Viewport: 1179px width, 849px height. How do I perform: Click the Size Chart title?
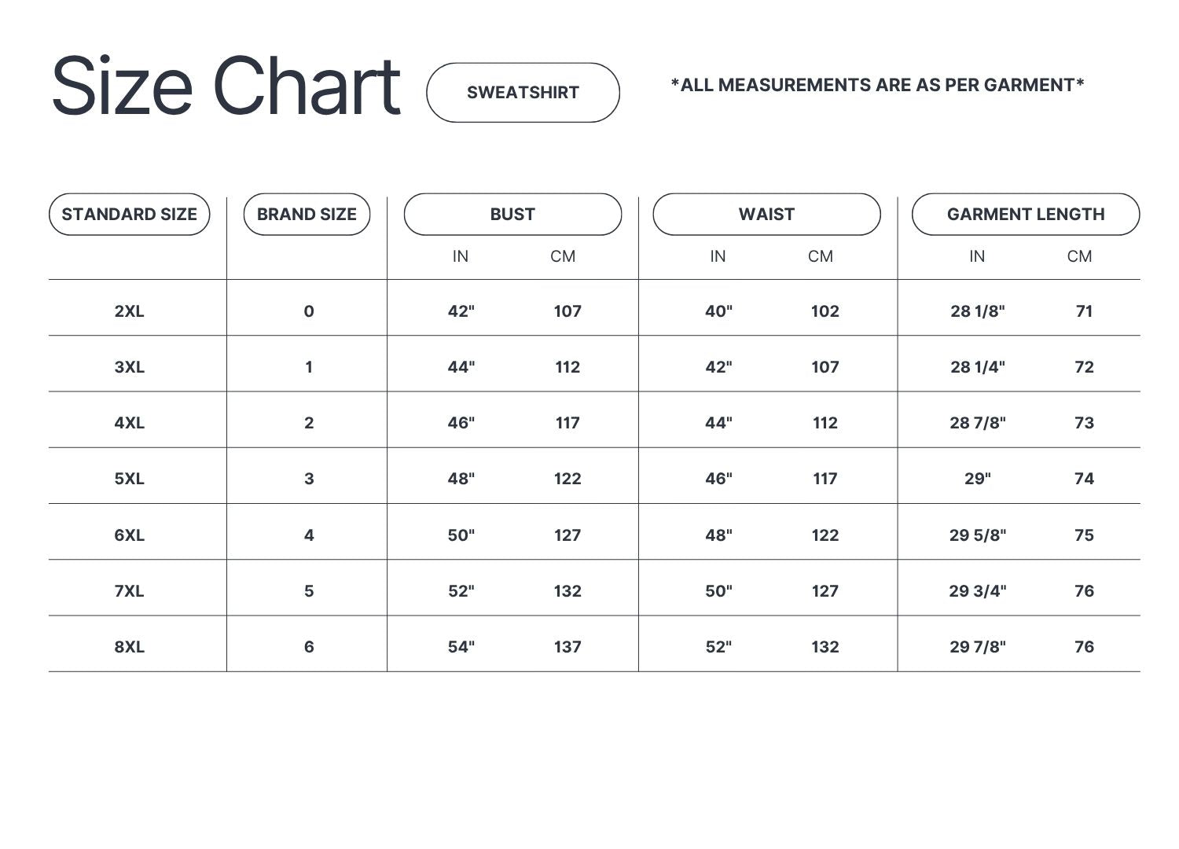coord(226,86)
